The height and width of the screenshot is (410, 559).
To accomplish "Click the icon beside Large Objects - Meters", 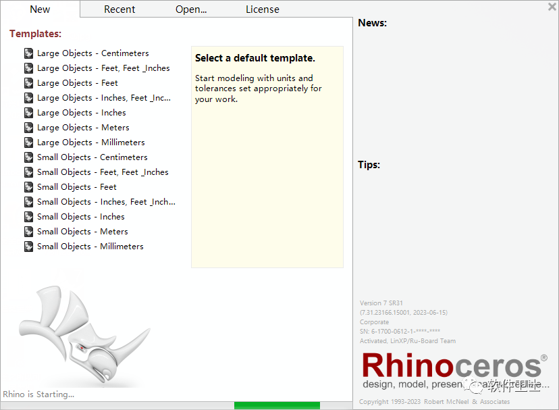I will point(28,128).
